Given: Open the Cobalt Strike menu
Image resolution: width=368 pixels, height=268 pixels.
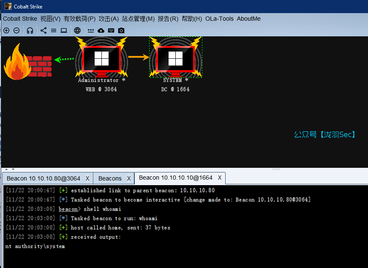Looking at the screenshot, I should (20, 19).
